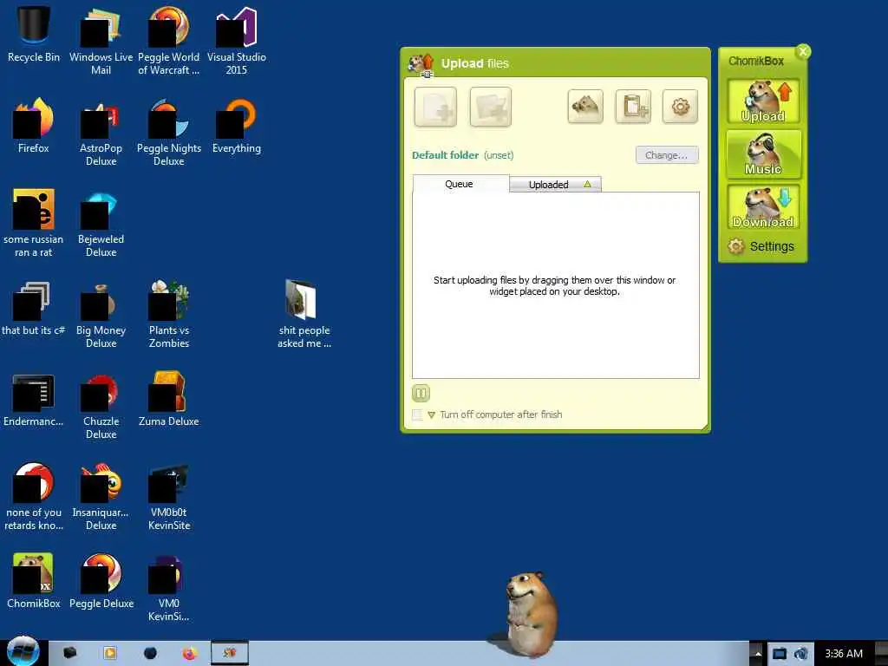Click the volume tray icon
The width and height of the screenshot is (888, 666).
(x=800, y=654)
